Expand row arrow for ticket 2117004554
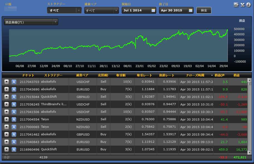The width and height of the screenshot is (254, 164). (6, 119)
